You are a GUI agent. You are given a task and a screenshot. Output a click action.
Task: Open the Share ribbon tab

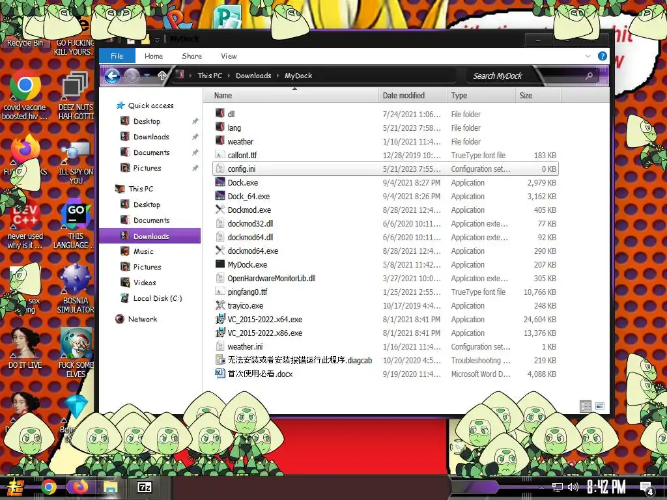(192, 56)
